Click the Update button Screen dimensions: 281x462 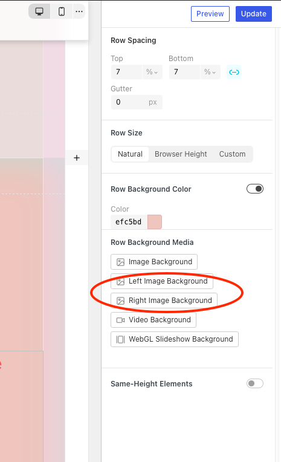click(x=254, y=14)
